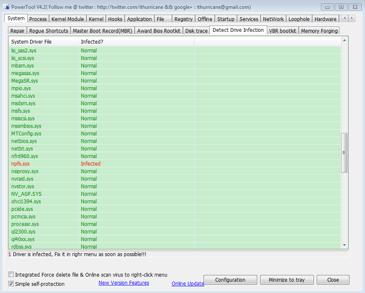Open Master Boot Record(MBR) sub-tab
This screenshot has width=365, height=293.
102,31
